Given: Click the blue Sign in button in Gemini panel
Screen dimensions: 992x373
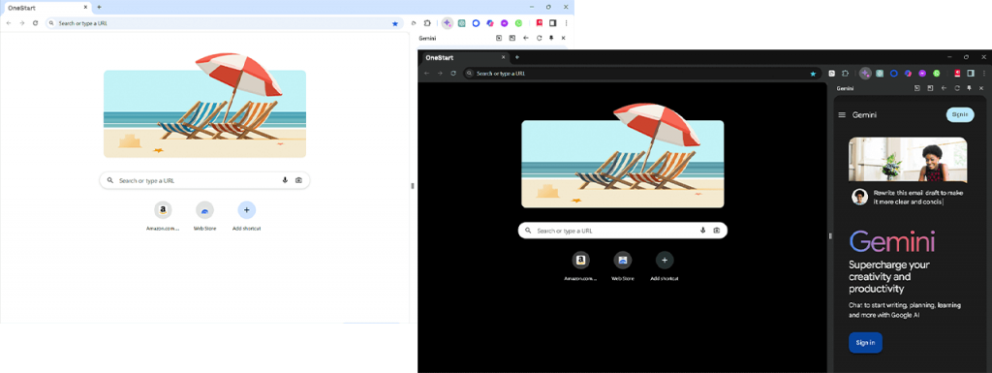Looking at the screenshot, I should 865,342.
